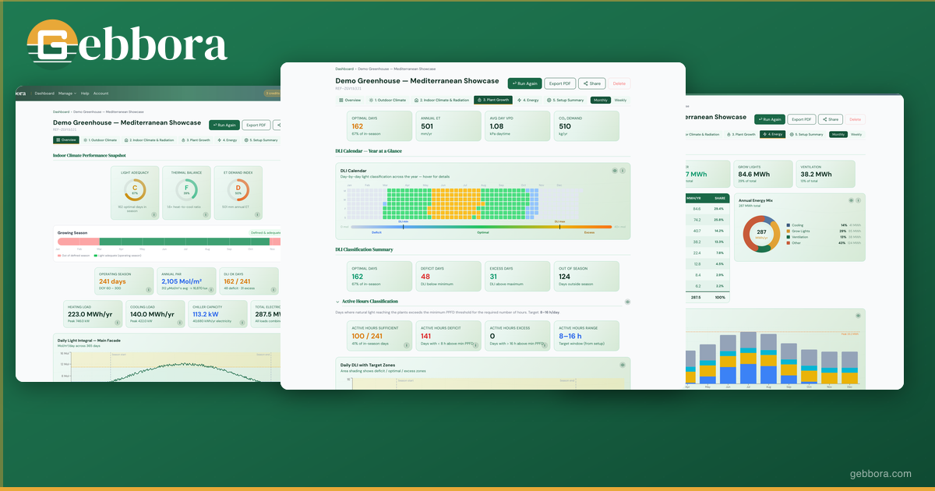Click Light Adequacy grade C gauge
935x491 pixels.
pos(134,189)
